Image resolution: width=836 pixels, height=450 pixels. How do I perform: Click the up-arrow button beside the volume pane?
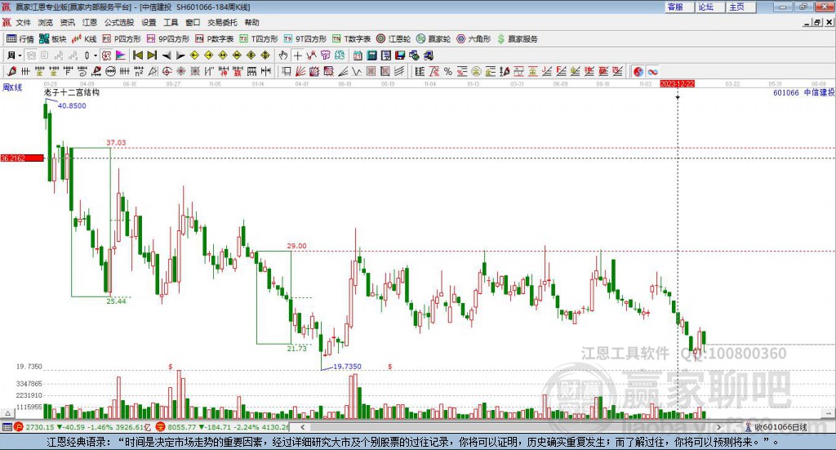pos(7,412)
